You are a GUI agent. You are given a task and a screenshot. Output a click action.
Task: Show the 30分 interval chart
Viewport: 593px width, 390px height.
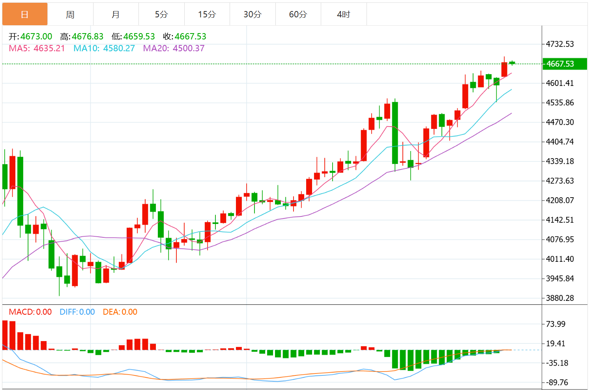tap(253, 15)
